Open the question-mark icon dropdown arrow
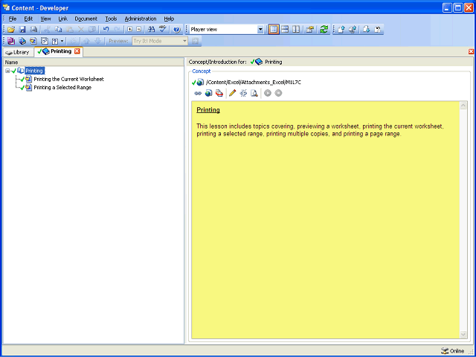Screen dimensions: 476x357 [x=62, y=41]
